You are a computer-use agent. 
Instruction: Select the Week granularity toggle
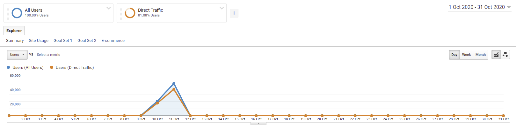click(x=466, y=55)
